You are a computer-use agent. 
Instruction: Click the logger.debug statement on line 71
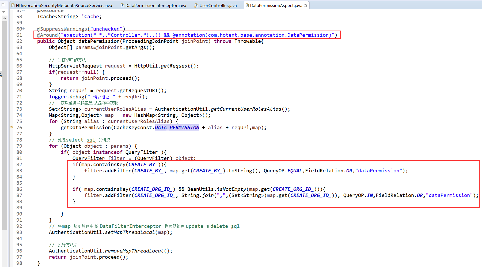pos(98,97)
